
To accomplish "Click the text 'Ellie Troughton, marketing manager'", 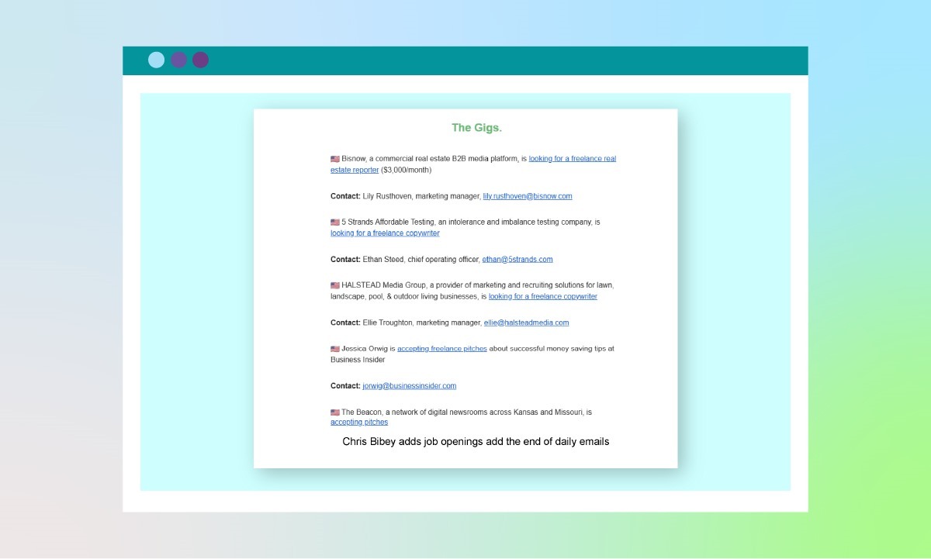I will tap(422, 323).
